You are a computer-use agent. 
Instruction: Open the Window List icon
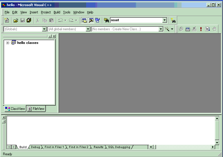point(97,20)
